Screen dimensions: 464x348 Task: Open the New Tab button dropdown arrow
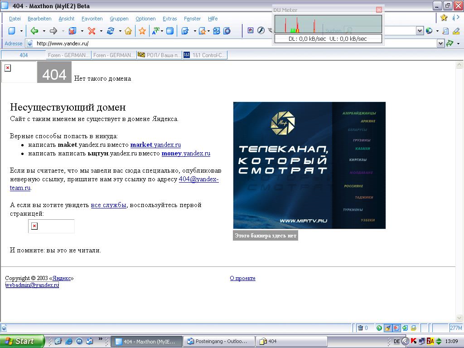(21, 31)
